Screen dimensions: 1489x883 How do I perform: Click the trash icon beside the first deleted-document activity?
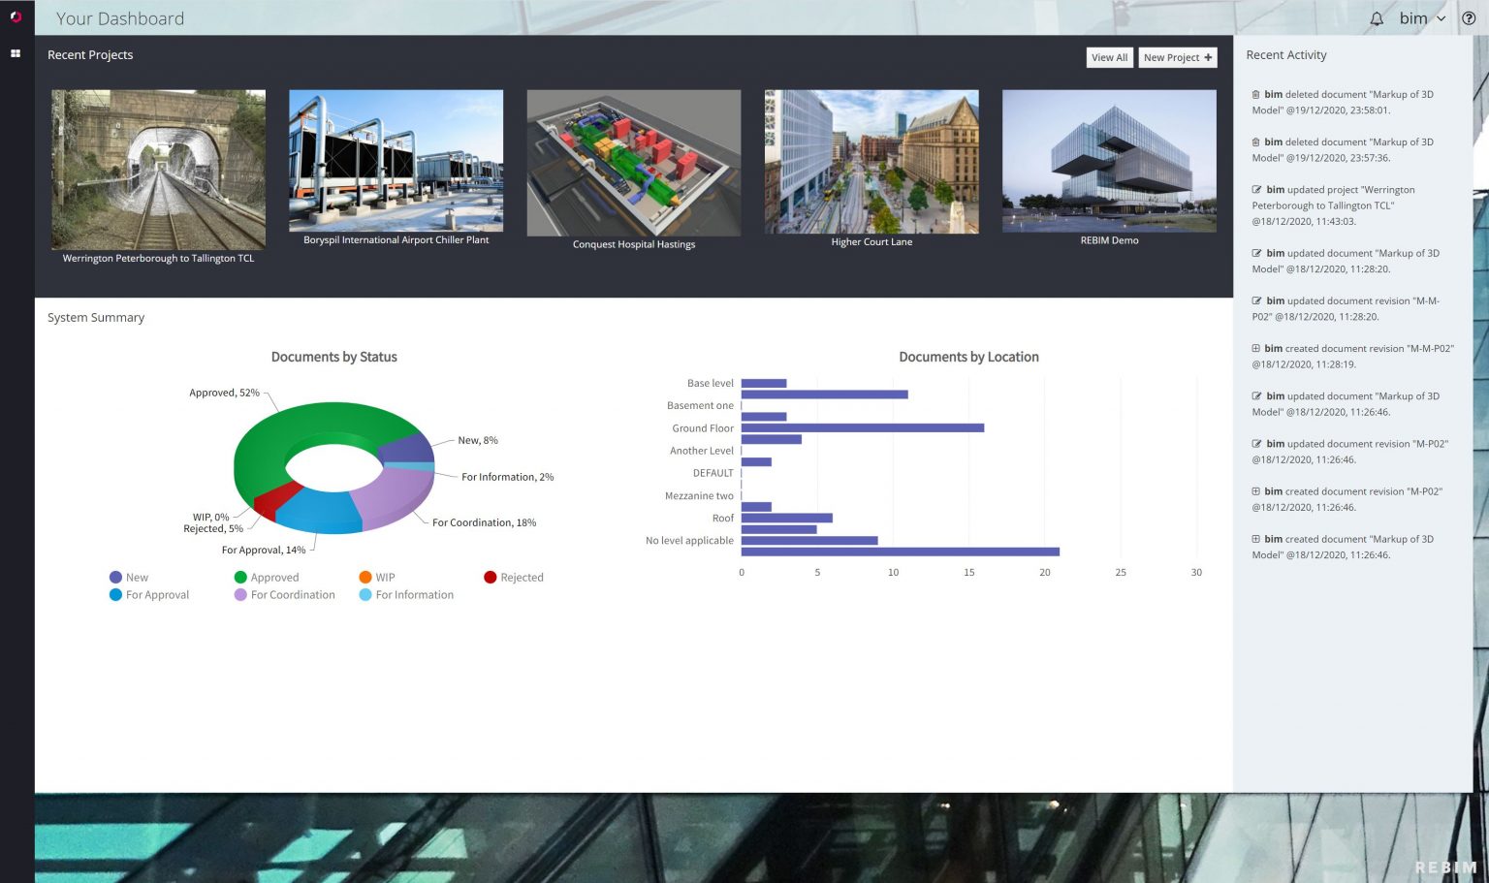click(1253, 94)
